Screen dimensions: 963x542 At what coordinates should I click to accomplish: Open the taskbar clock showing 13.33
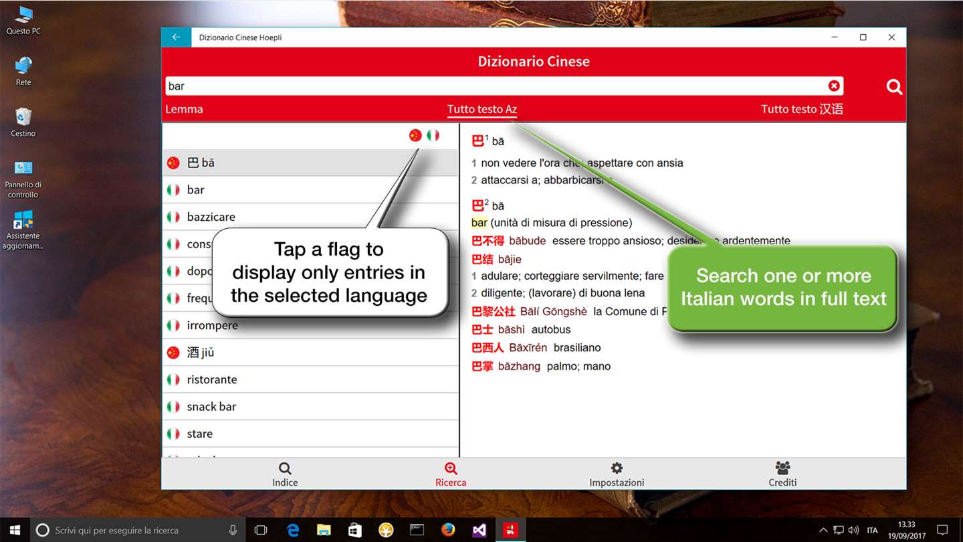907,530
